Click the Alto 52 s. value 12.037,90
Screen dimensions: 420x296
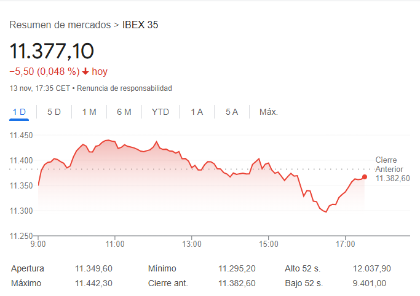[372, 268]
